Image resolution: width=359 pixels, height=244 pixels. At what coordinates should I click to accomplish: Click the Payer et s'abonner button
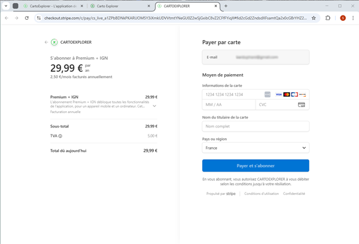click(255, 166)
